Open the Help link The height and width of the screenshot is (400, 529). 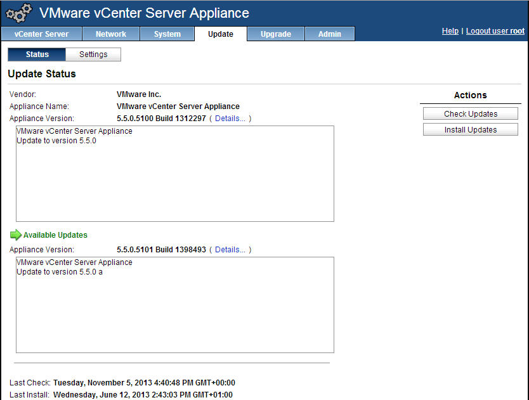pos(450,31)
